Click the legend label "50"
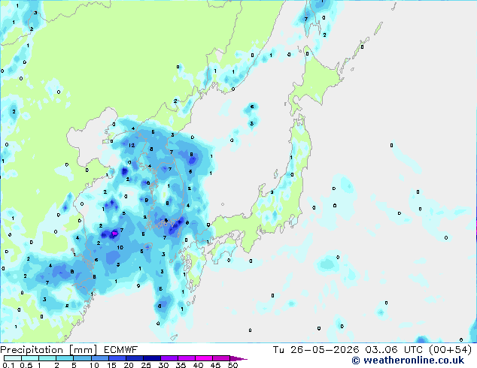477x368 pixels. tap(233, 365)
